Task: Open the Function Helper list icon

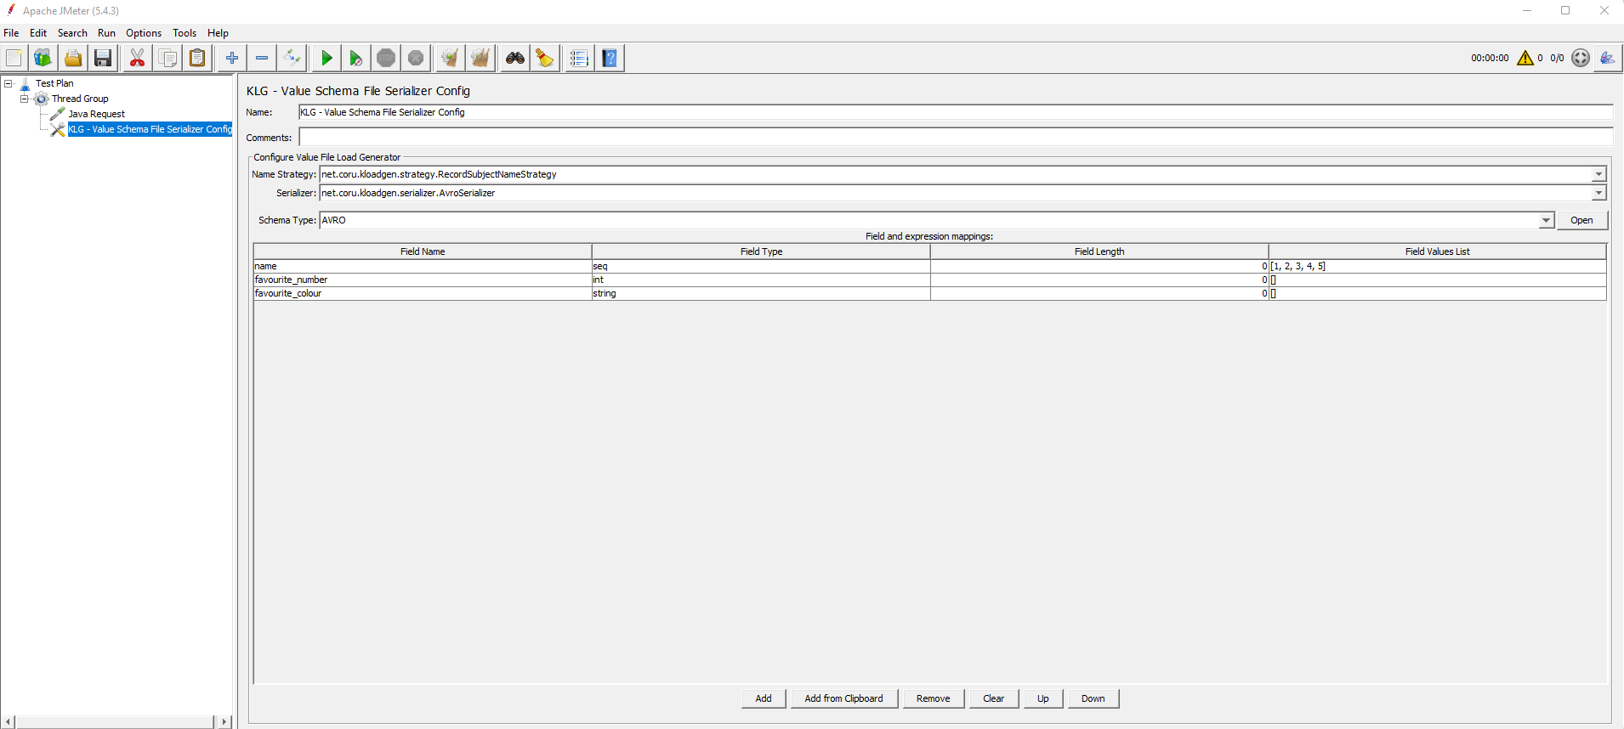Action: tap(579, 58)
